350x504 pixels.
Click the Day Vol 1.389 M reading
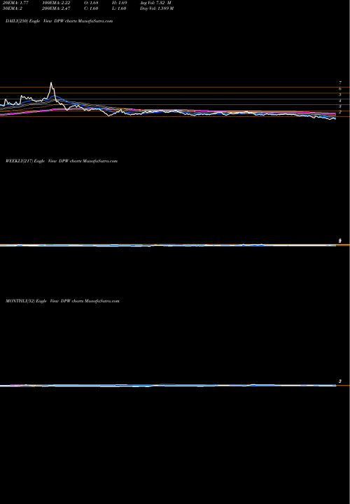(x=157, y=8)
